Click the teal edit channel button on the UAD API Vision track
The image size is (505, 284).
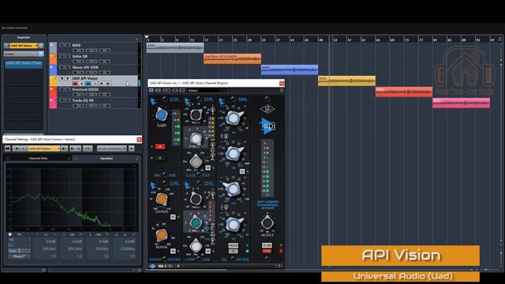tap(88, 84)
